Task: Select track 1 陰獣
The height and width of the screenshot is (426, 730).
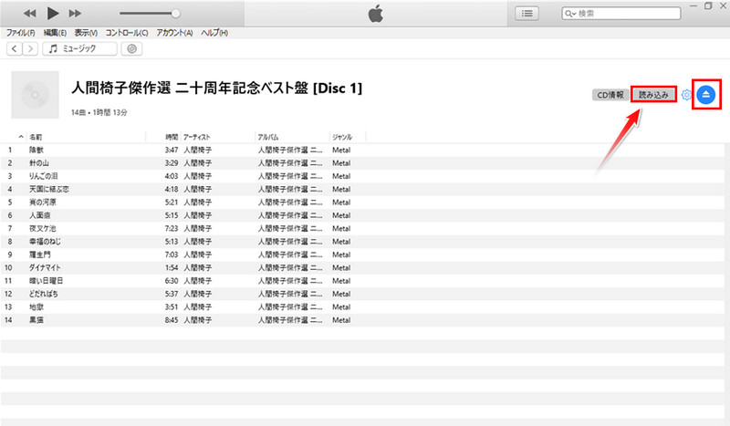Action: (362, 150)
